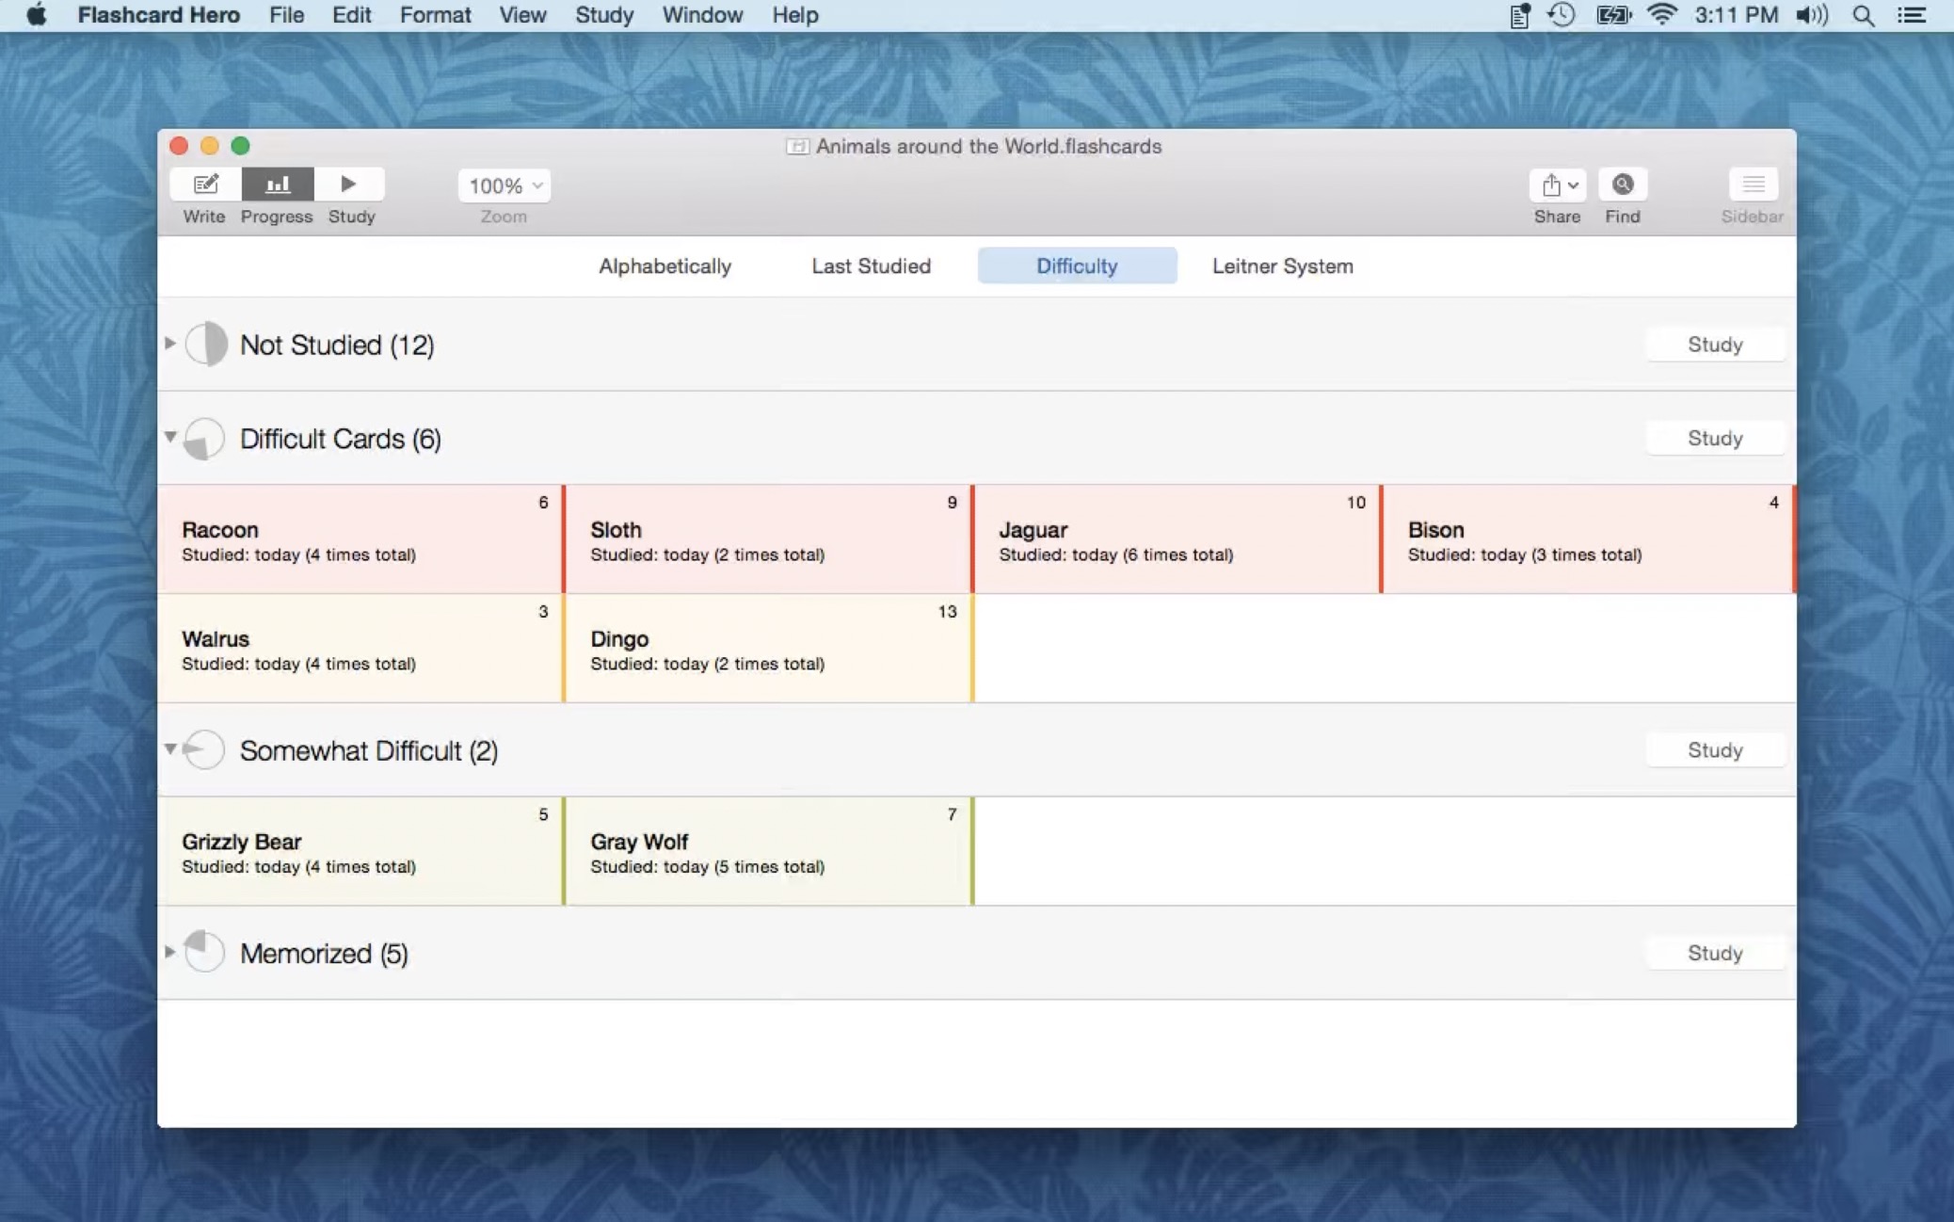Click the Memorized pie chart icon
Image resolution: width=1954 pixels, height=1222 pixels.
pyautogui.click(x=204, y=952)
